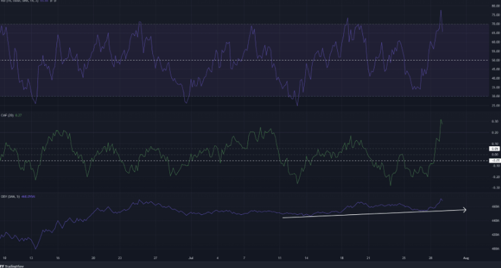The width and height of the screenshot is (501, 268).
Task: Click the 70.00 level on RSI scale
Action: pos(496,24)
